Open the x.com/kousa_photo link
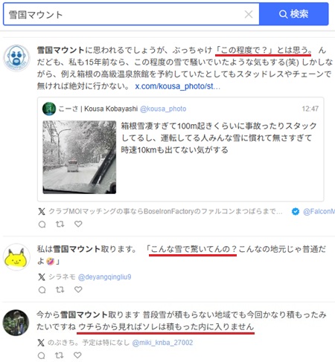 177,86
